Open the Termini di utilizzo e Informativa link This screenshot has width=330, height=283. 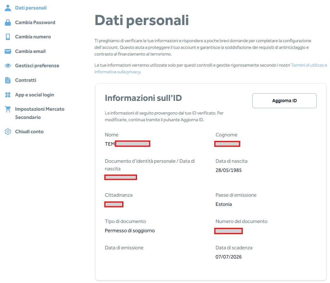[x=309, y=65]
